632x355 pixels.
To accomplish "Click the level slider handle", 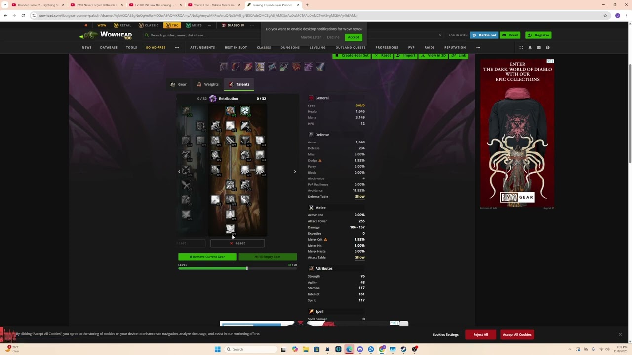I will pos(247,268).
